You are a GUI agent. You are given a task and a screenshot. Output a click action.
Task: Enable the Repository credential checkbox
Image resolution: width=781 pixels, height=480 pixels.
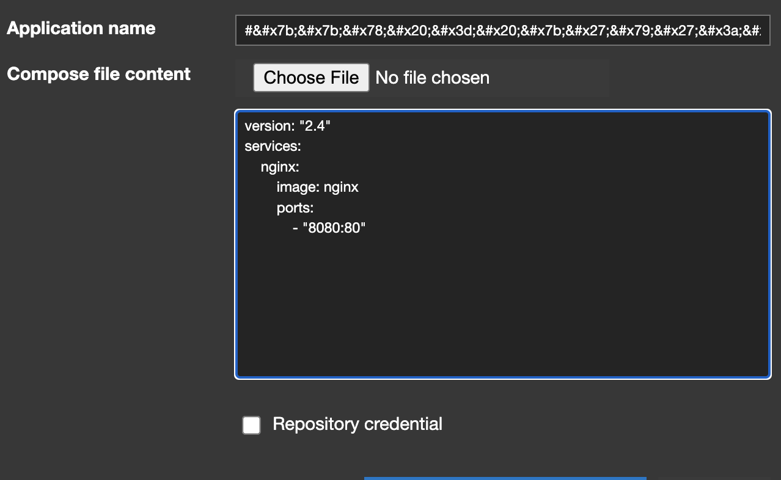[251, 425]
